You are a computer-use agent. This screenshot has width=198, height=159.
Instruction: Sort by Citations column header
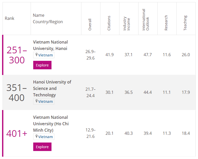109,23
